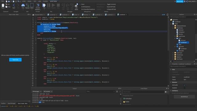Open the All Contexts dropdown in Output
Screen dimensions: 197x111
(48, 92)
